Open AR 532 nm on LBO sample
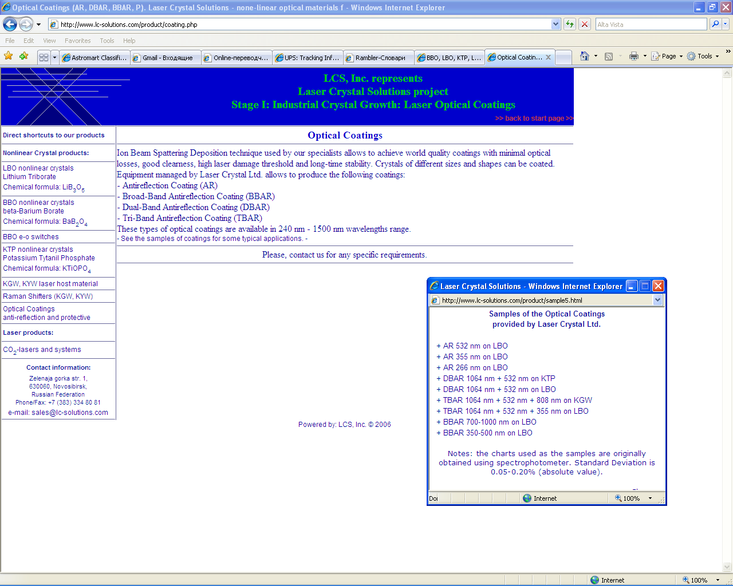Image resolution: width=733 pixels, height=586 pixels. click(475, 346)
